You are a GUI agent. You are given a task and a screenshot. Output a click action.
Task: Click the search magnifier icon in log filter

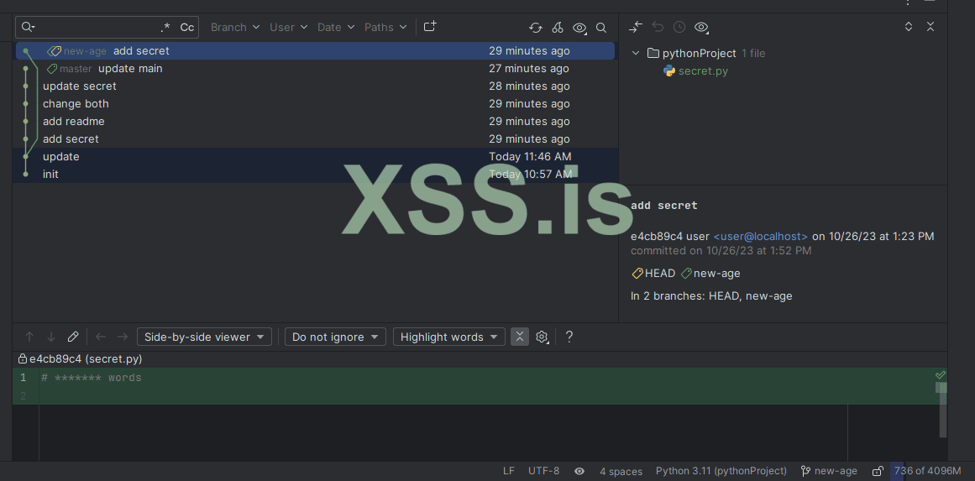tap(28, 28)
